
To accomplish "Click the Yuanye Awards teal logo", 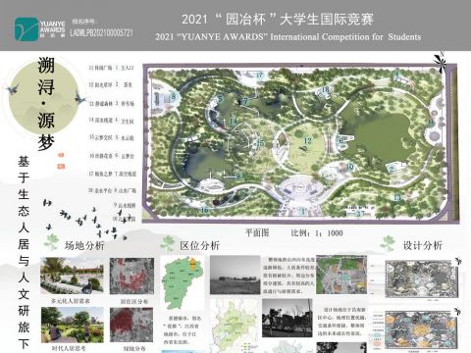I will [x=26, y=29].
